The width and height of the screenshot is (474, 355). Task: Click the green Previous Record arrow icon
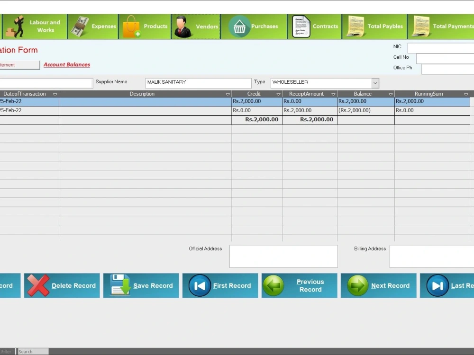(x=273, y=285)
